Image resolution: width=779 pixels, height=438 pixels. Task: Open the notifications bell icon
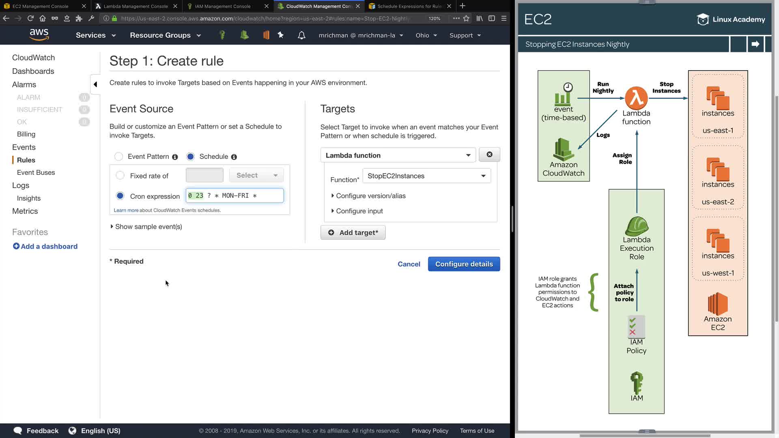pos(301,35)
